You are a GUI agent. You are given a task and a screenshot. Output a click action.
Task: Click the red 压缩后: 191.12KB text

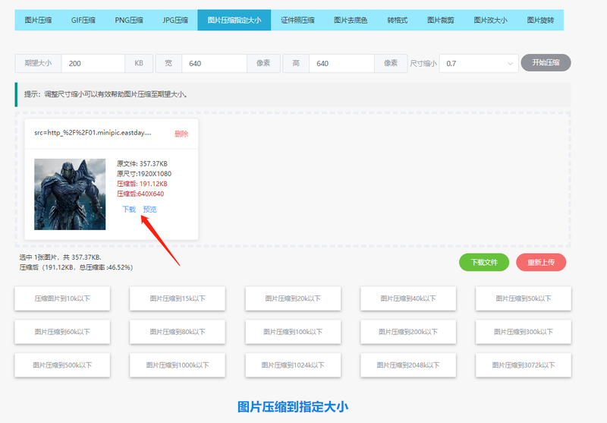click(142, 184)
